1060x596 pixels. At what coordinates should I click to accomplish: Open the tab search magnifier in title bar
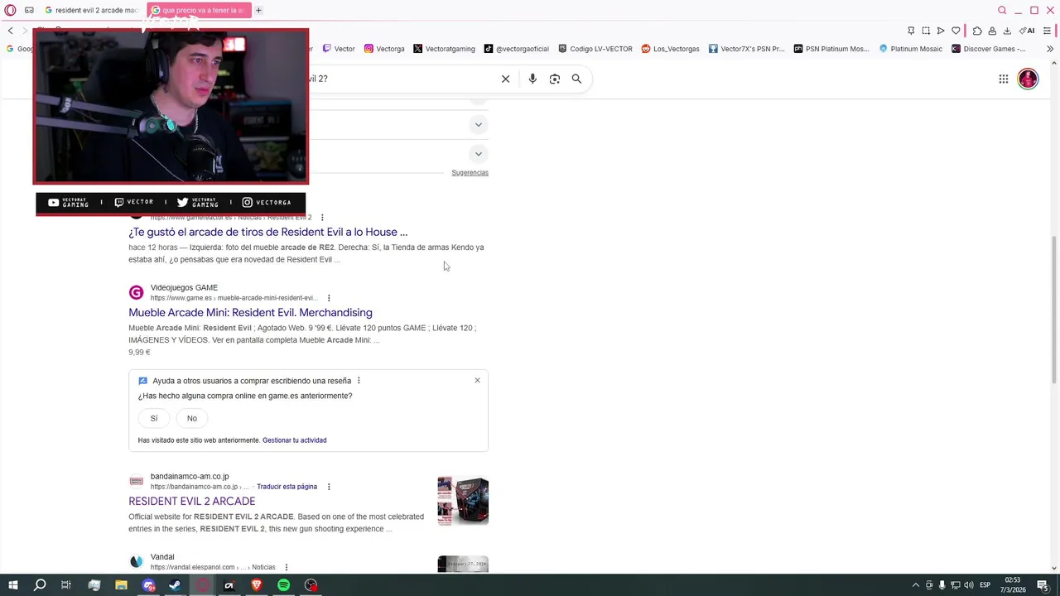click(1002, 10)
